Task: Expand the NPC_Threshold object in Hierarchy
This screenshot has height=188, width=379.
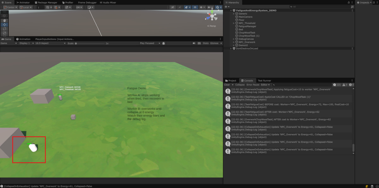Action: [x=234, y=23]
